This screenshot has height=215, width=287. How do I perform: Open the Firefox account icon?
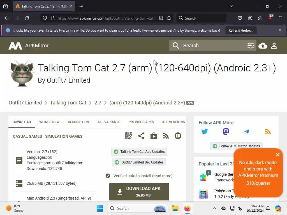250,18
